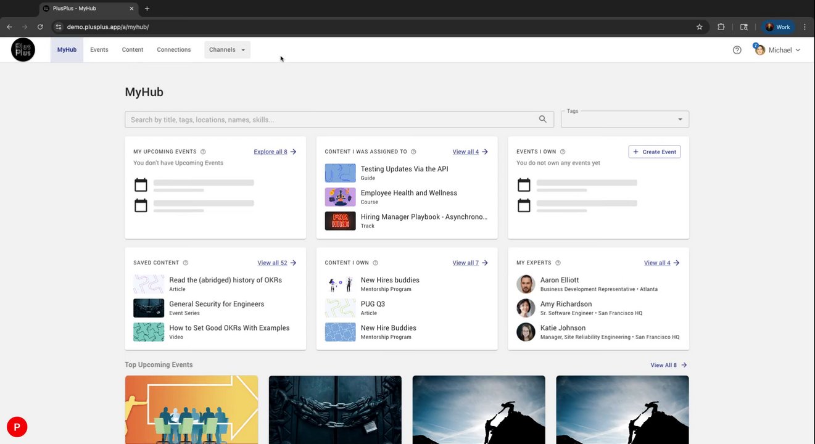Screen dimensions: 815x444
Task: Open Katie Johnson's name link
Action: 563,328
